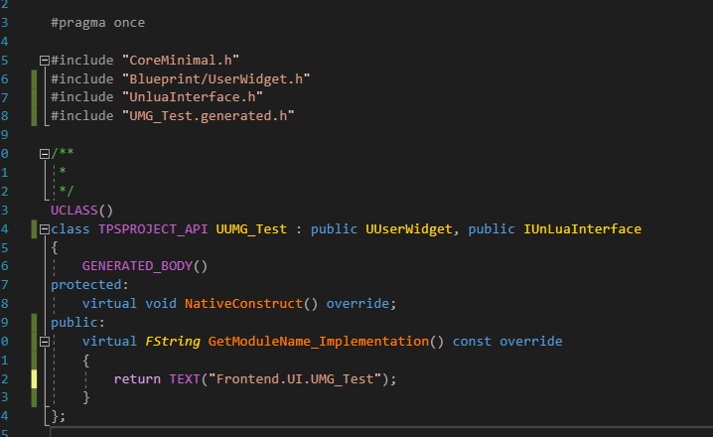Click the TEXT macro in return statement
This screenshot has height=437, width=713.
(185, 379)
